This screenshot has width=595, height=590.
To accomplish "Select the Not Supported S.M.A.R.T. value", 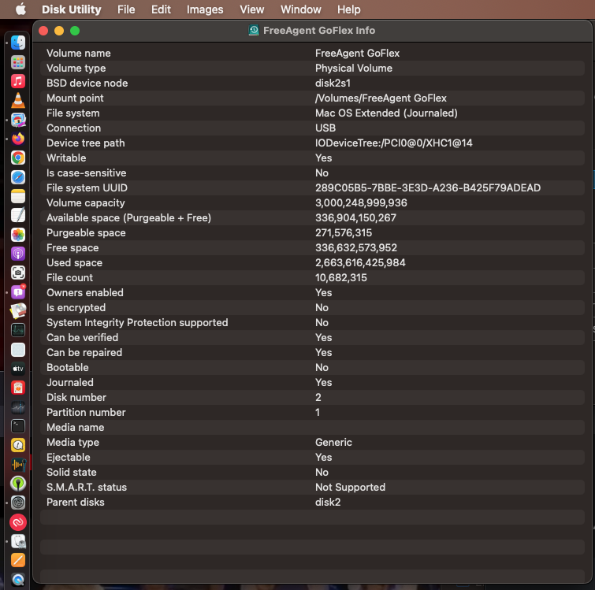I will tap(350, 488).
